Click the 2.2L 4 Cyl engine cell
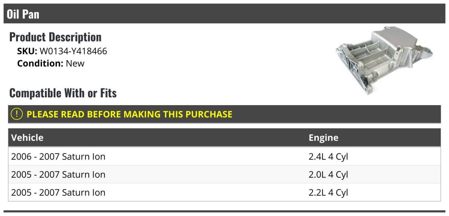Image resolution: width=449 pixels, height=216 pixels. 328,192
